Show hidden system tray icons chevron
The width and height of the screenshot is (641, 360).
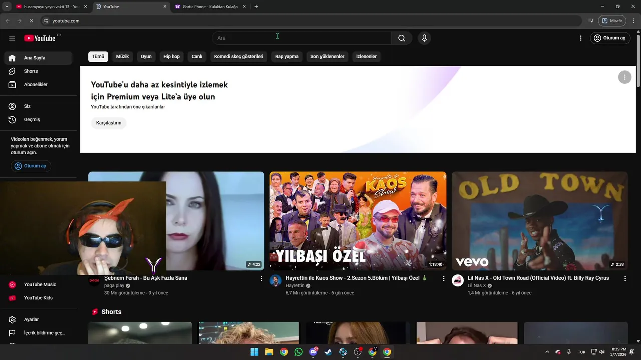547,352
